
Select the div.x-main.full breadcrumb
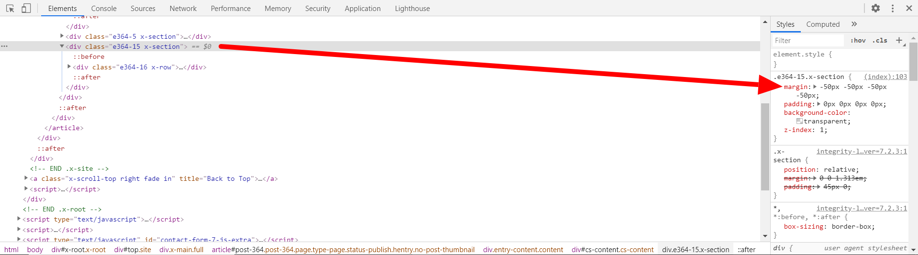181,249
